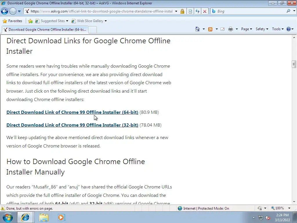
Task: Click the 100% zoom level button
Action: [278, 208]
